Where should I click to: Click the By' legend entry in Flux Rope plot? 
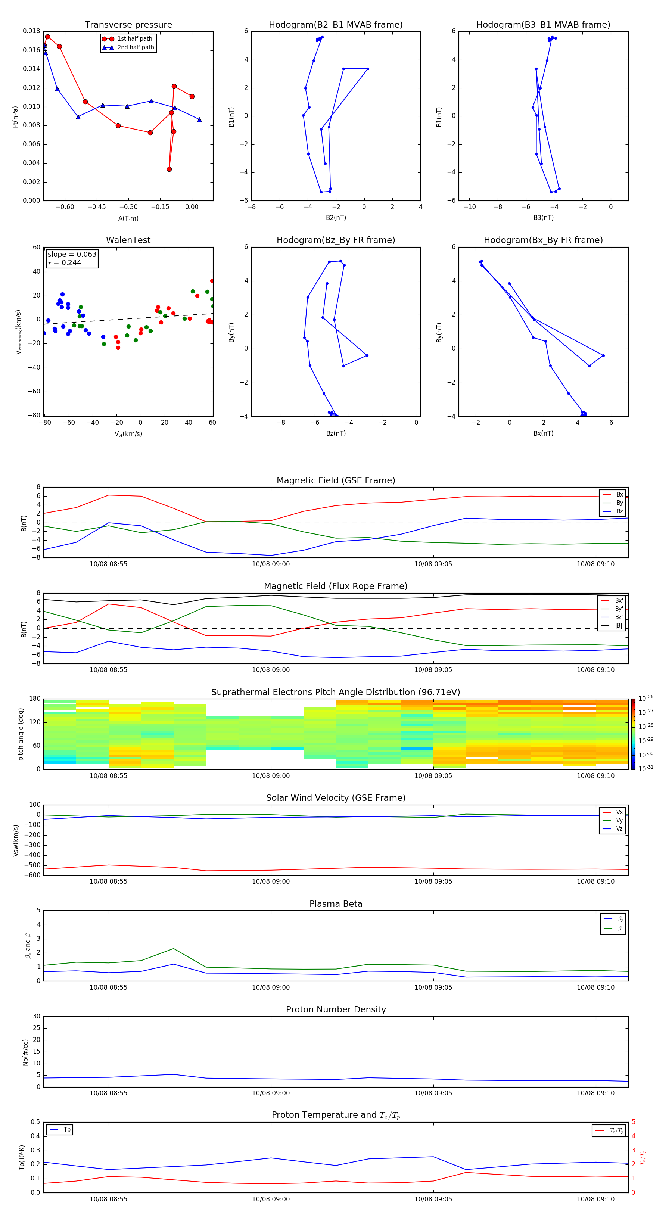612,609
